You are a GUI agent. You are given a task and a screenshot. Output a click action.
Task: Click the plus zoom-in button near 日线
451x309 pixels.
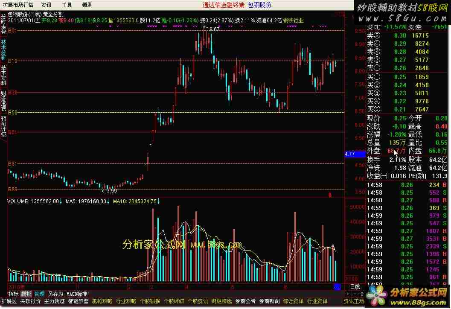pyautogui.click(x=348, y=294)
